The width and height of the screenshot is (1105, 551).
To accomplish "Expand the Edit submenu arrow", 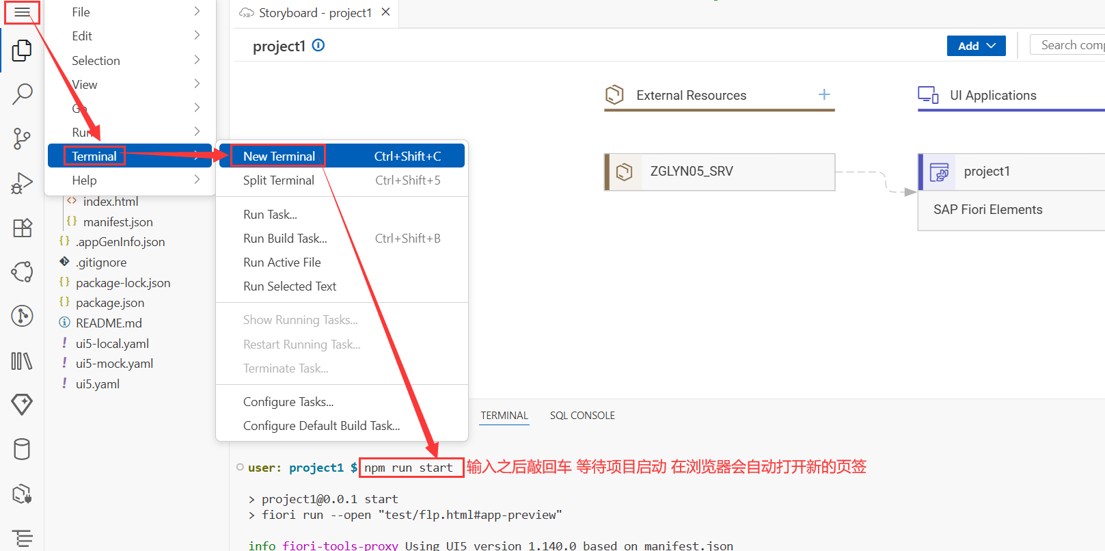I will [x=197, y=36].
